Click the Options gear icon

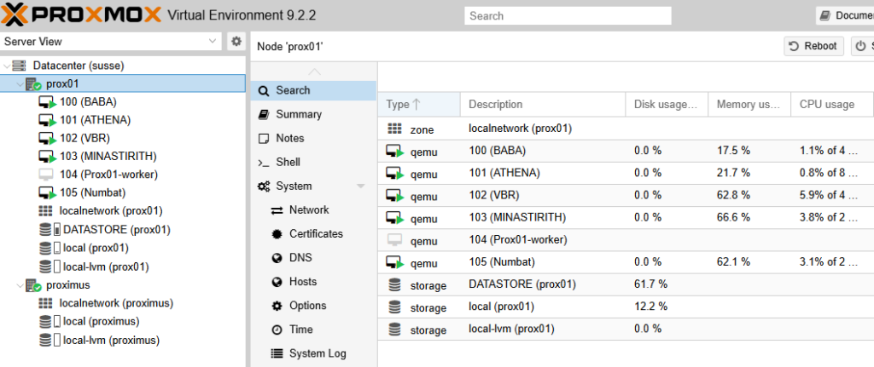(277, 306)
